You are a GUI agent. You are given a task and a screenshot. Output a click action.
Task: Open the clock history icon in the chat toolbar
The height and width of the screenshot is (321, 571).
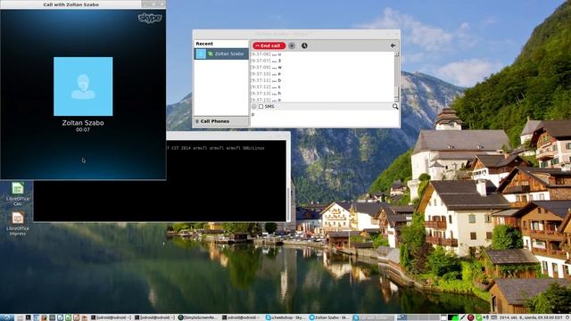[x=304, y=45]
